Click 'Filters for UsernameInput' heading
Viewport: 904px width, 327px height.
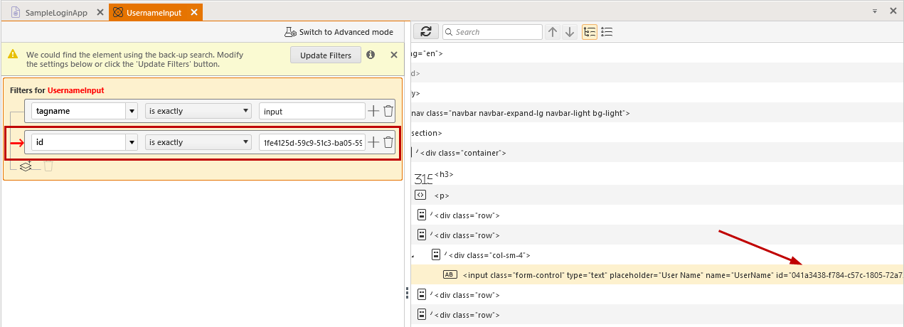pos(57,91)
